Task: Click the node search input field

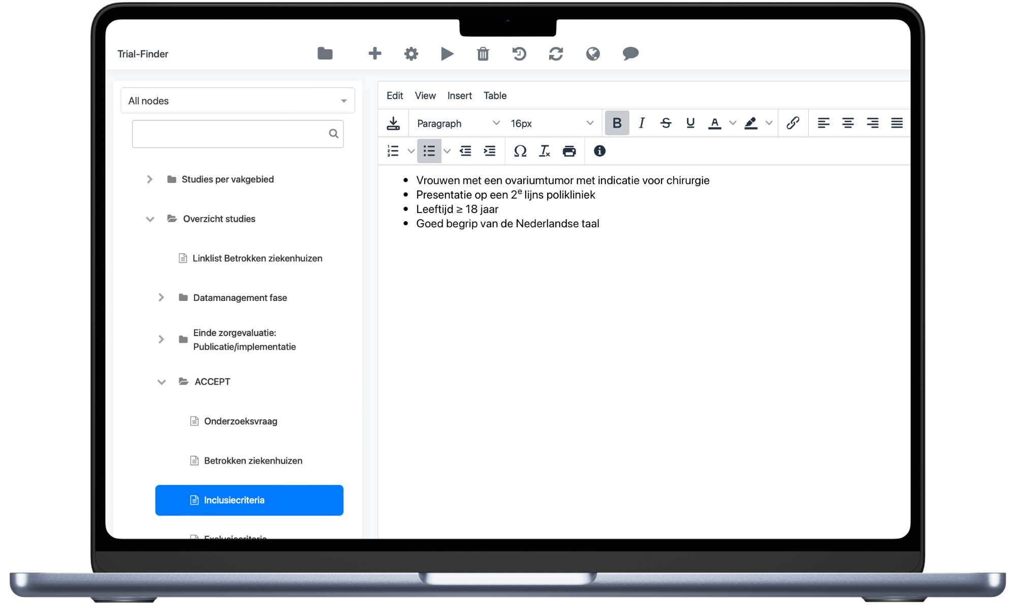Action: [x=231, y=134]
